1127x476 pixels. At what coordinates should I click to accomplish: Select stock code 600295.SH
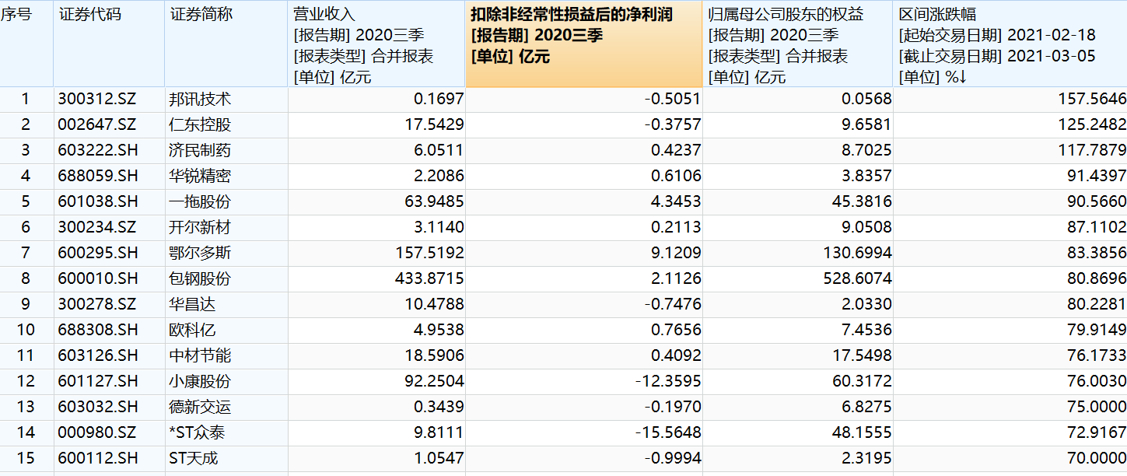[x=97, y=254]
